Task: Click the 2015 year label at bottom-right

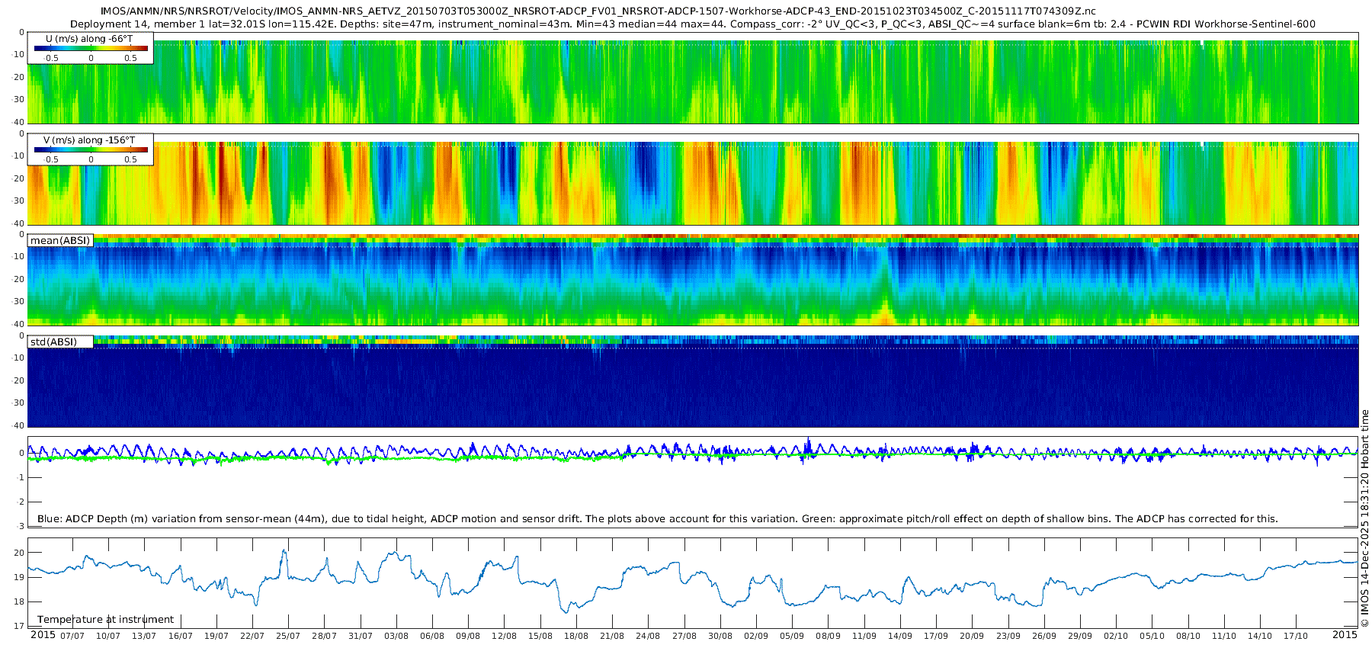Action: pyautogui.click(x=1345, y=635)
